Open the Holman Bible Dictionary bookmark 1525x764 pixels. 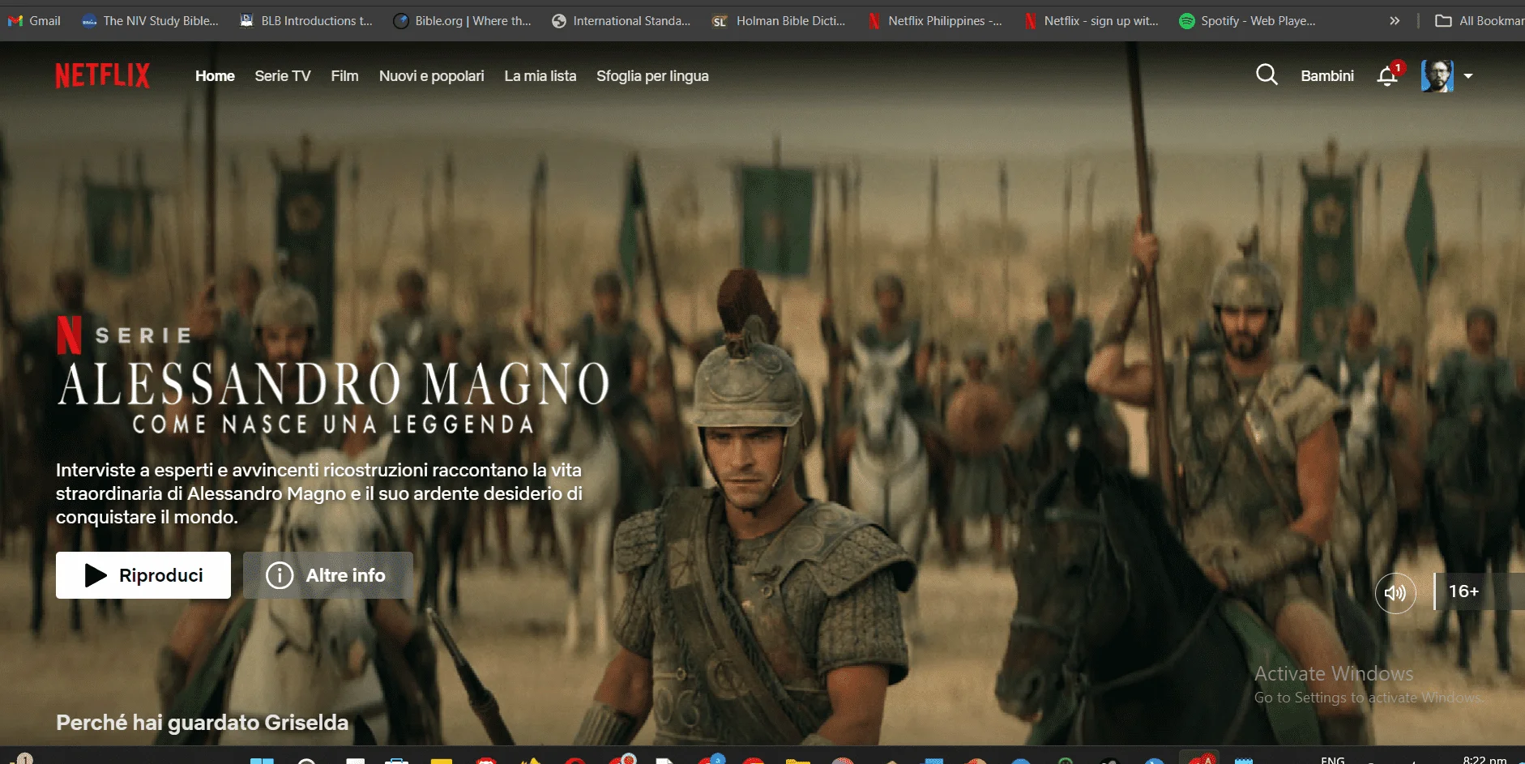(780, 21)
